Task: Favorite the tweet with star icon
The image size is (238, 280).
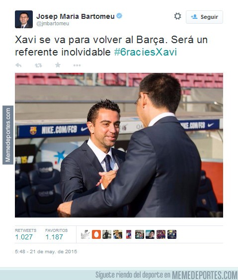Action: (x=58, y=65)
